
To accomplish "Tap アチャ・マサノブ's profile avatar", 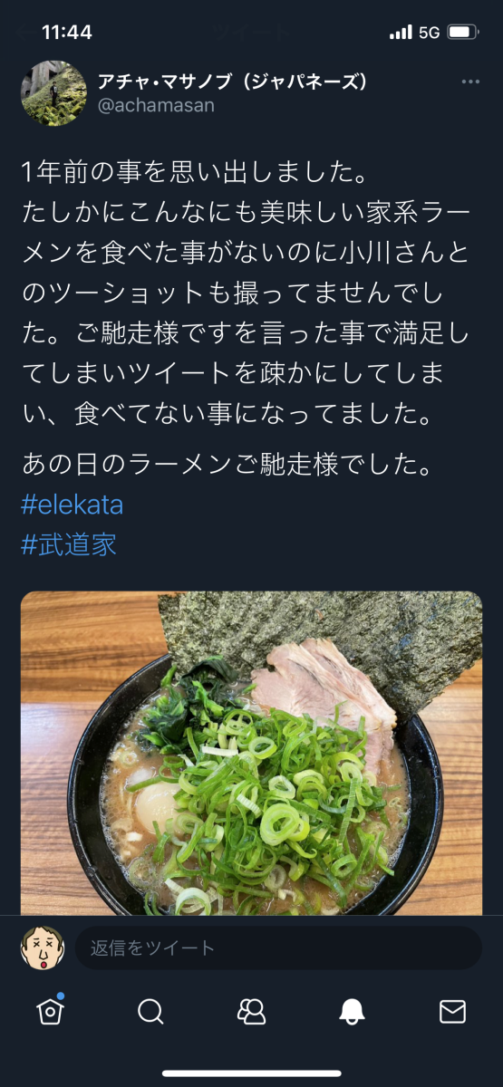I will (53, 94).
